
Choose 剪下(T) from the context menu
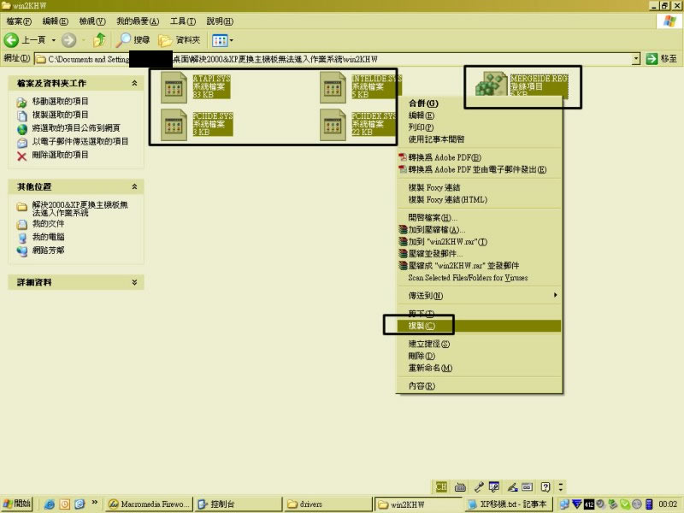coord(479,314)
